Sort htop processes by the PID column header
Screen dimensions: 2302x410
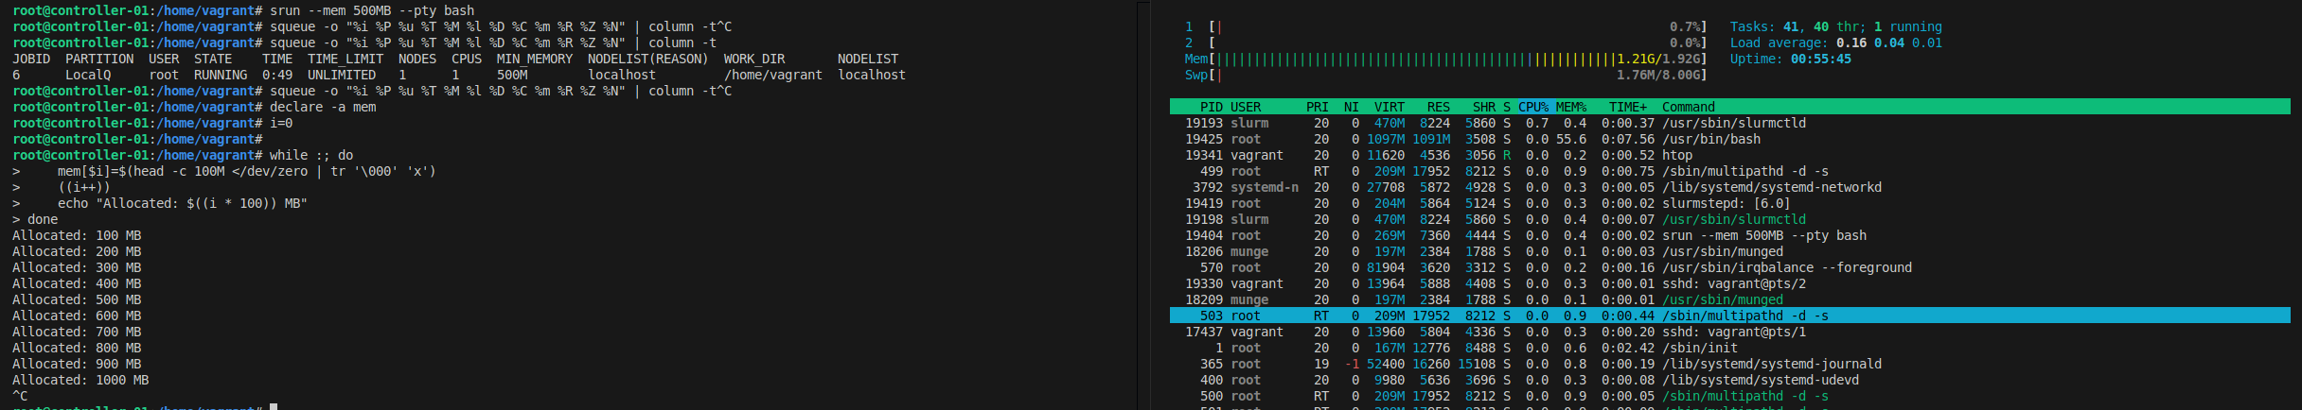coord(1211,107)
